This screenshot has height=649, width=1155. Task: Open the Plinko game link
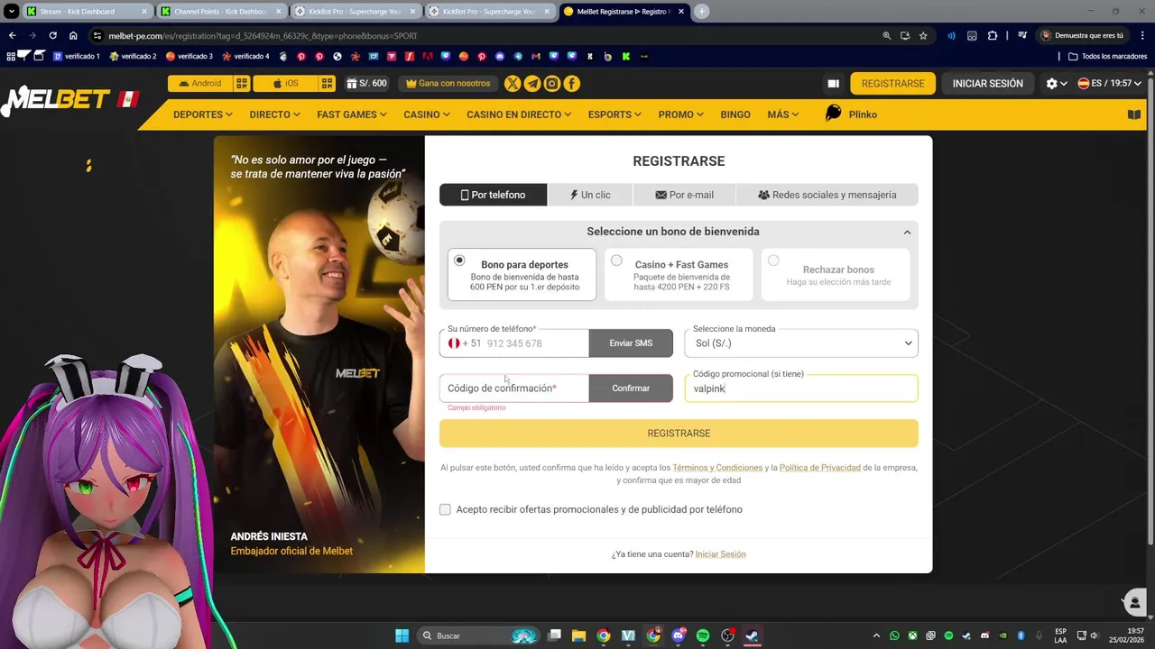pos(852,114)
